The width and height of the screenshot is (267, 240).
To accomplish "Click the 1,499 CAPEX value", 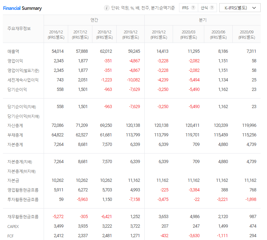I will (x=223, y=226).
